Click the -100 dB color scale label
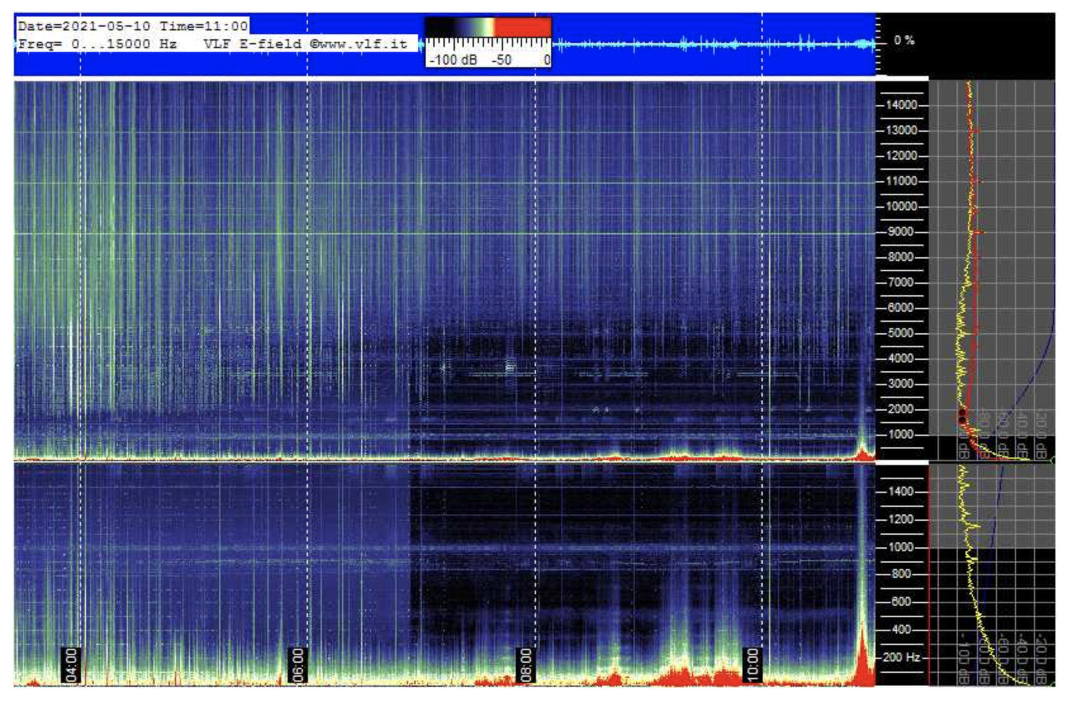 454,61
